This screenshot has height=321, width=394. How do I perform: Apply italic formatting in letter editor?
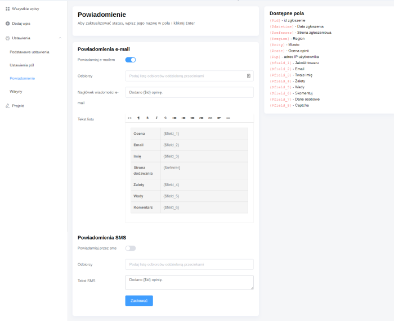pyautogui.click(x=156, y=118)
